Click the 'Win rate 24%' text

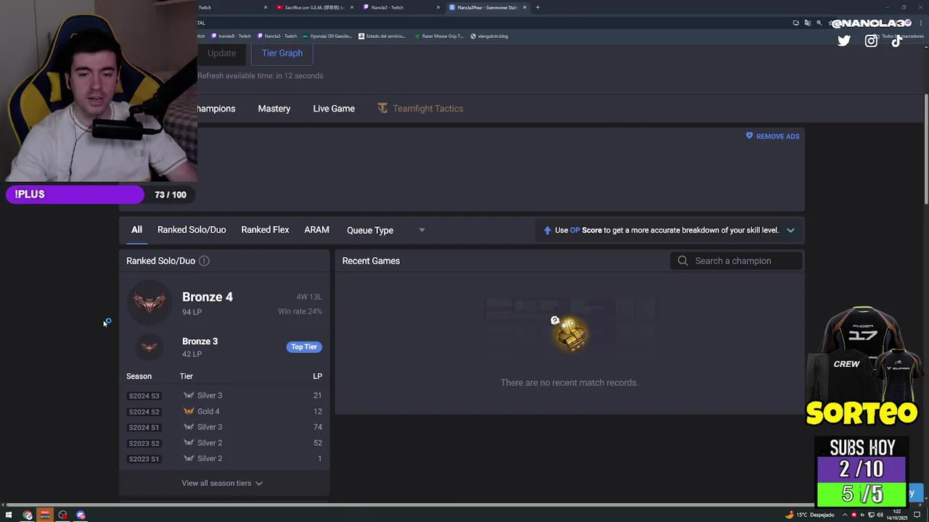(x=300, y=312)
